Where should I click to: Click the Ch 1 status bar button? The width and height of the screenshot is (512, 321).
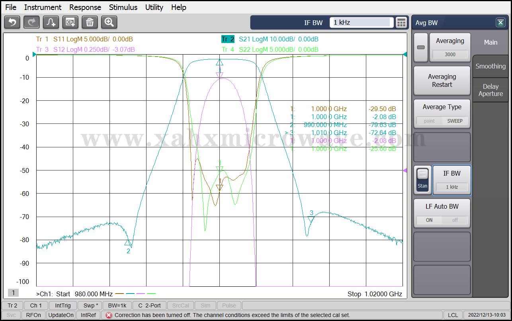(36, 305)
